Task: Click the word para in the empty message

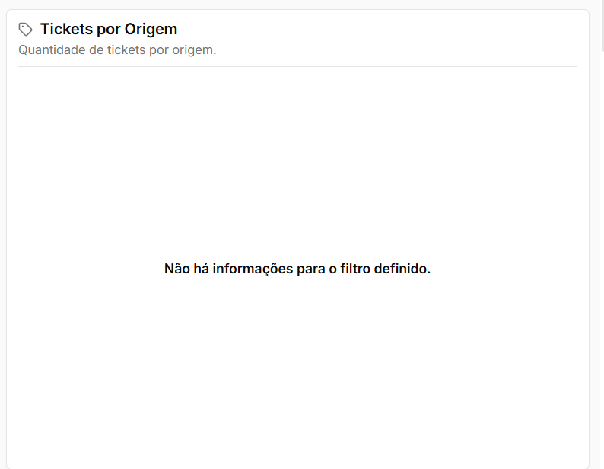Action: pos(311,270)
